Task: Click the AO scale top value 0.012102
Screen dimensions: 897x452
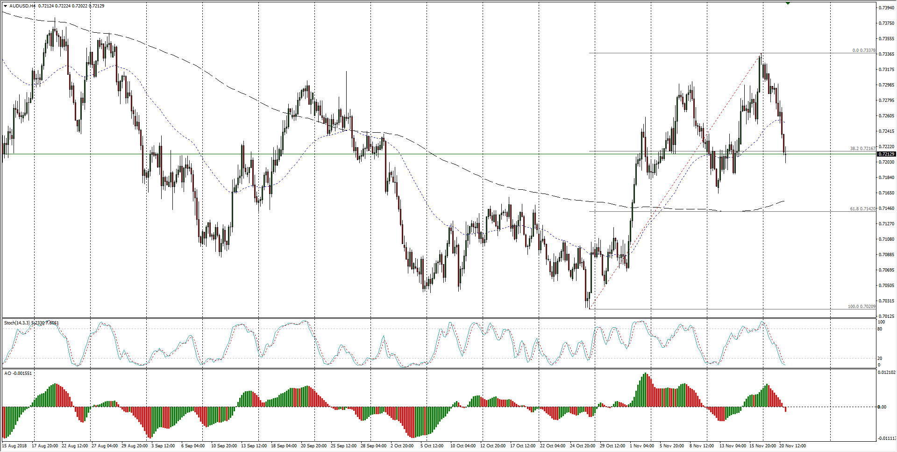Action: pos(886,373)
